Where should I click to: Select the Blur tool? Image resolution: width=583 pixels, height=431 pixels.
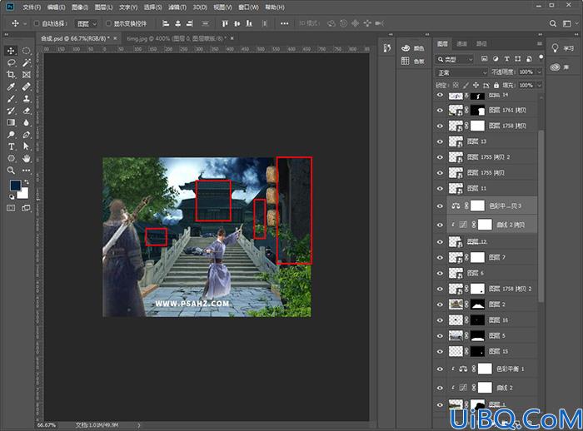pyautogui.click(x=26, y=122)
